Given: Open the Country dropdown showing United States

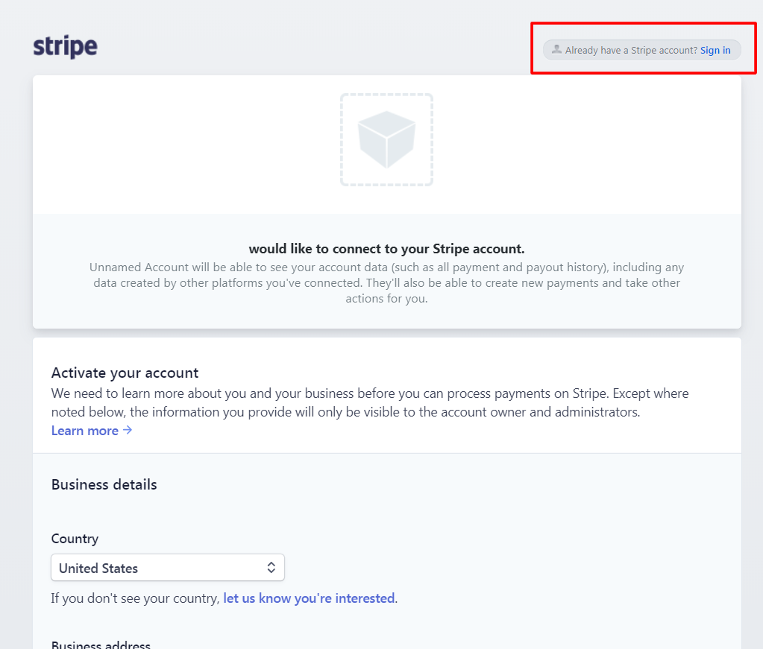Looking at the screenshot, I should (168, 567).
